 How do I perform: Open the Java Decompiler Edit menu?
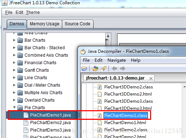(x=99, y=60)
